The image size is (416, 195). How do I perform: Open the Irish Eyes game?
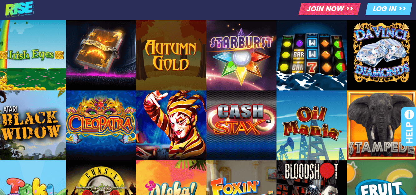pos(33,55)
